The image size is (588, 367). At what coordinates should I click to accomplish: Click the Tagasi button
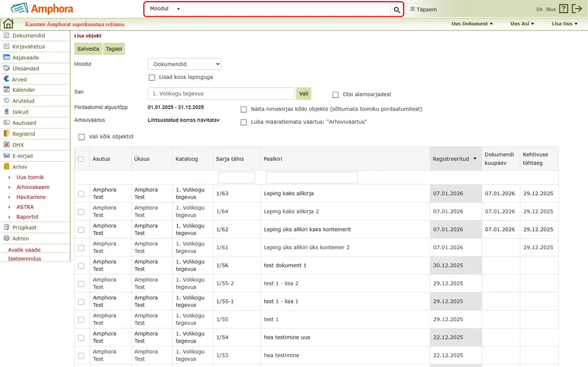click(114, 49)
